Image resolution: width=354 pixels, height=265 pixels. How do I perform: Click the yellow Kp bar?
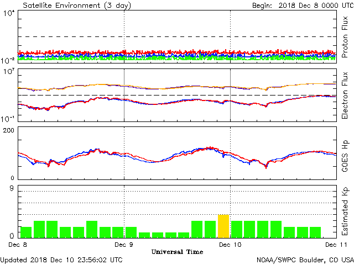223,226
